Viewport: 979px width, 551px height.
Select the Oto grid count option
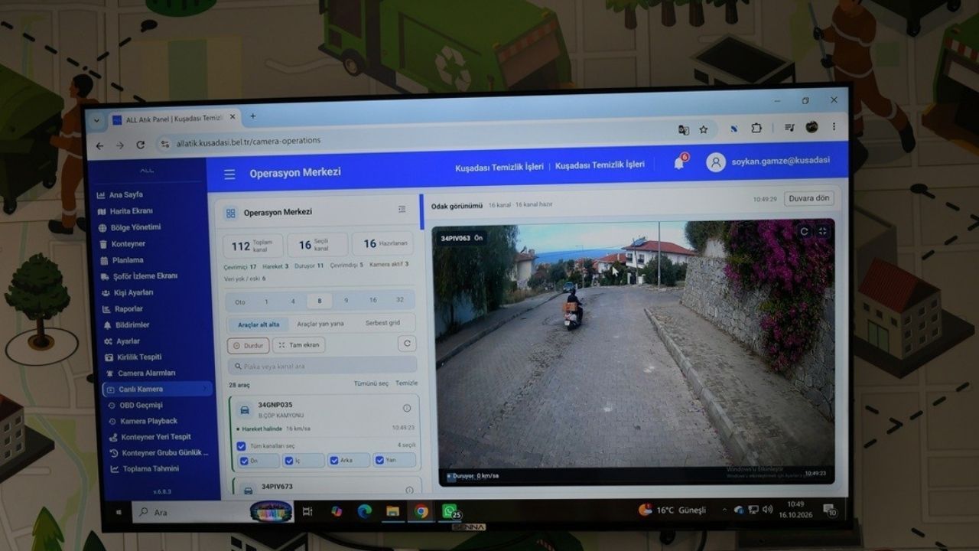pos(240,302)
